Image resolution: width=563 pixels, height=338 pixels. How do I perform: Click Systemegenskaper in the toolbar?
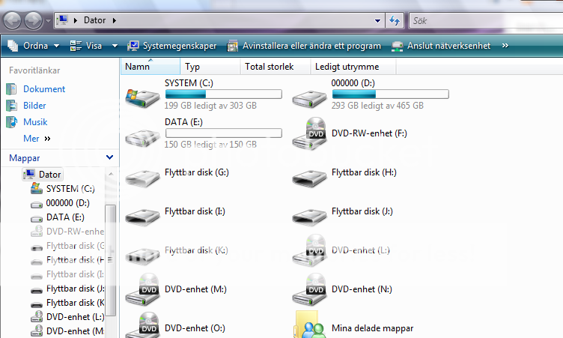click(x=172, y=46)
